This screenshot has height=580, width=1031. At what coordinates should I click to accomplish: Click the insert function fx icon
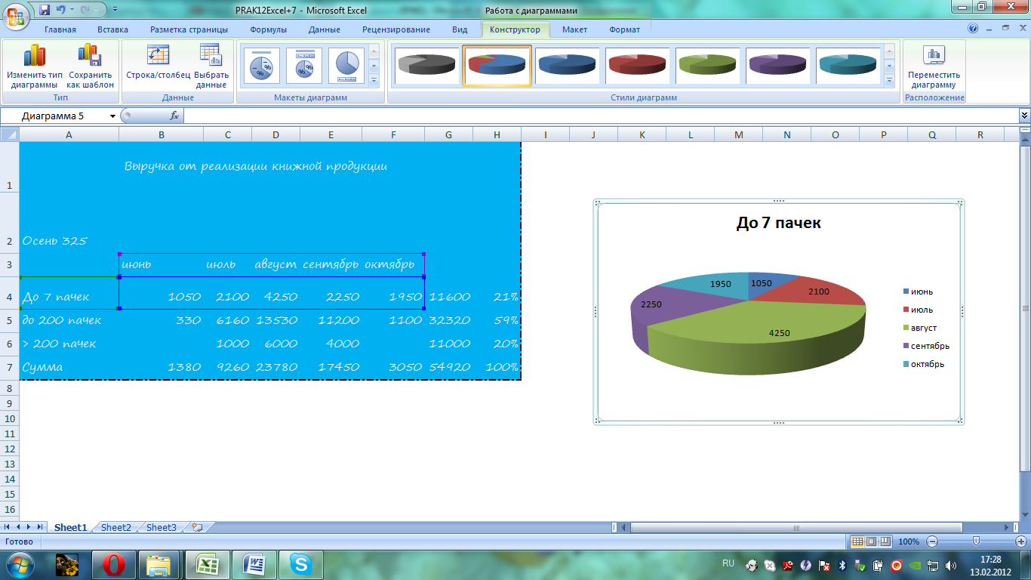[174, 116]
